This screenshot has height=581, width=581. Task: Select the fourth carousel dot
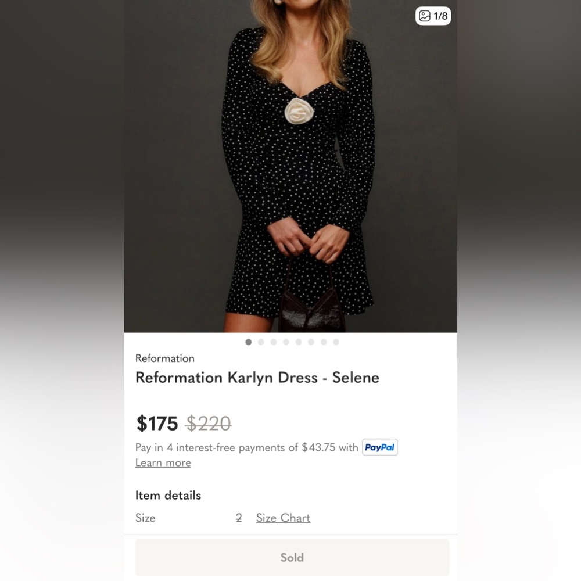[286, 342]
